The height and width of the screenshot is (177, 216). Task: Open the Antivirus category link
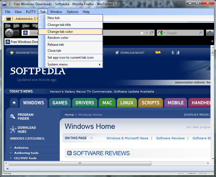click(x=21, y=148)
